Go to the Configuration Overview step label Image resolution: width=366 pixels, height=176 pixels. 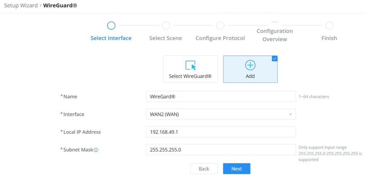click(275, 35)
